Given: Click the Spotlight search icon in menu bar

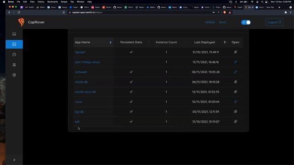Looking at the screenshot, I should 262,2.
